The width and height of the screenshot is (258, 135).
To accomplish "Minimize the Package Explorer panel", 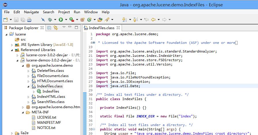I will [70, 27].
